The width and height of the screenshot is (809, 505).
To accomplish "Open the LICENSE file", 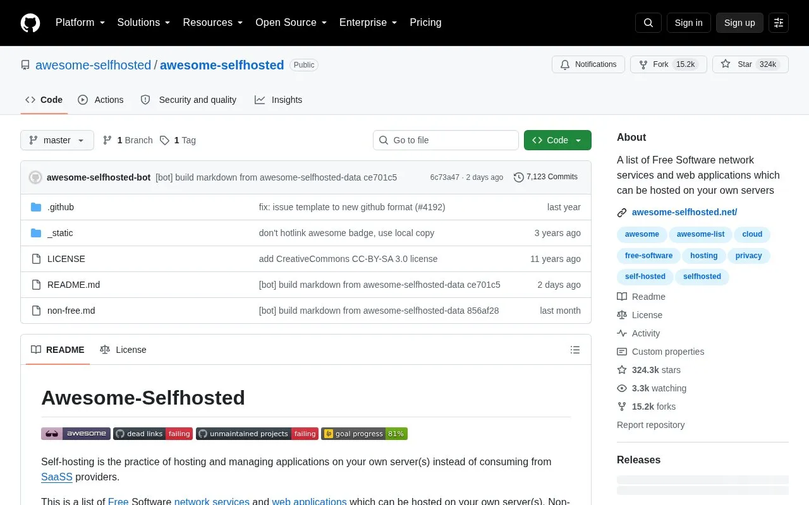I will (66, 259).
